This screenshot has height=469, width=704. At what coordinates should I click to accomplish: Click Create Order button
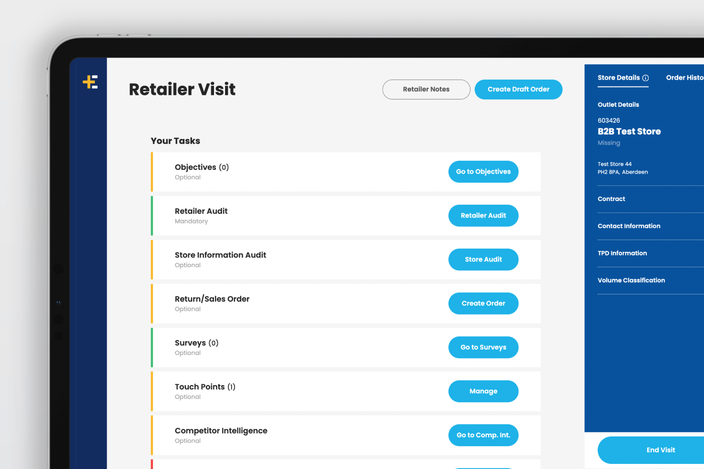[483, 304]
